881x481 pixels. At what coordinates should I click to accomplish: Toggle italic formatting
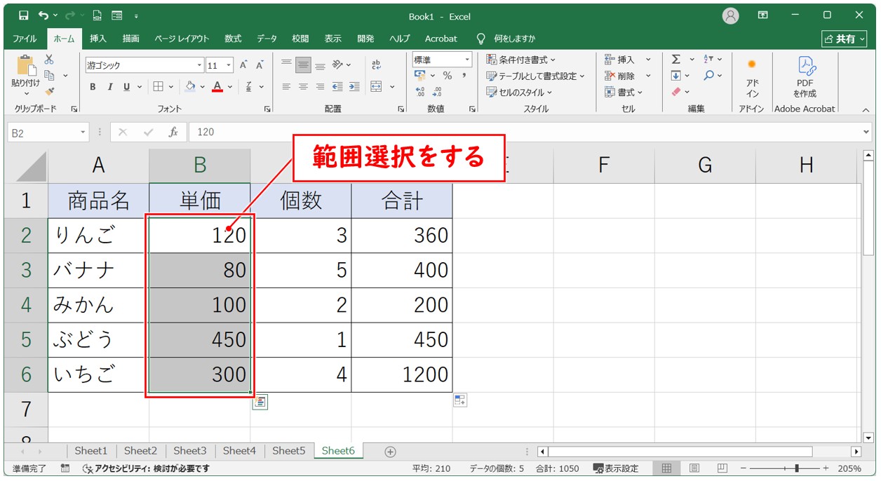[x=109, y=87]
